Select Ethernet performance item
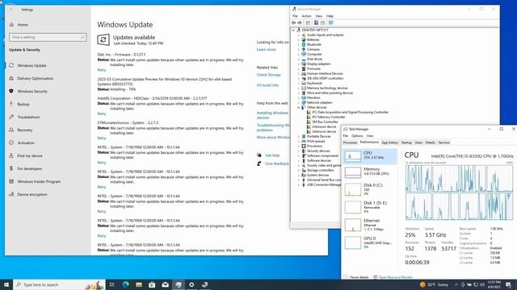This screenshot has height=290, width=517. 370,225
